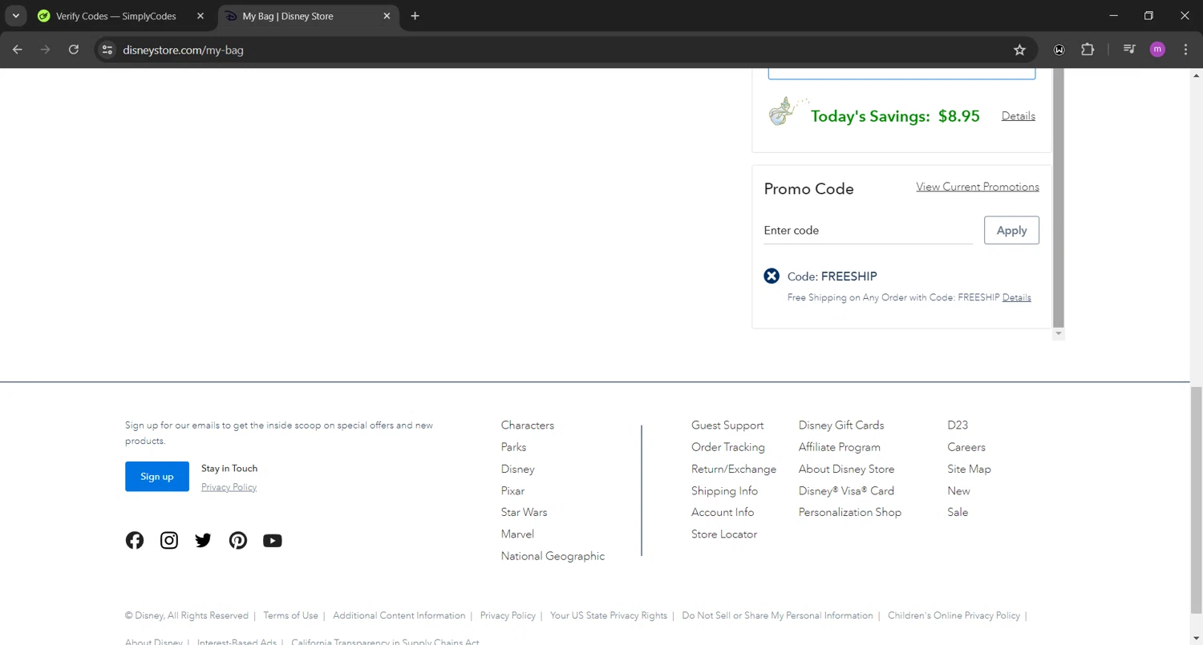Open the Privacy Policy link under Stay in Touch
The height and width of the screenshot is (645, 1203).
[x=229, y=487]
